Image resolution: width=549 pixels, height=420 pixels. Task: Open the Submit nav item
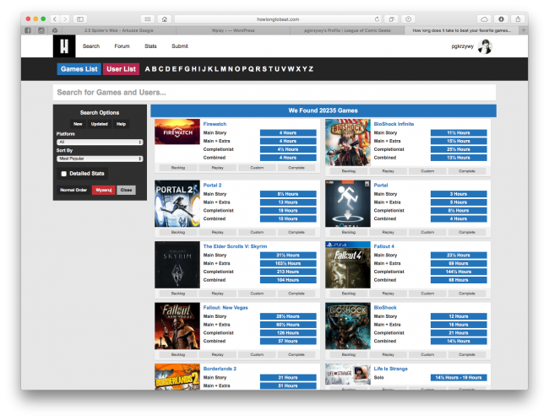[180, 46]
